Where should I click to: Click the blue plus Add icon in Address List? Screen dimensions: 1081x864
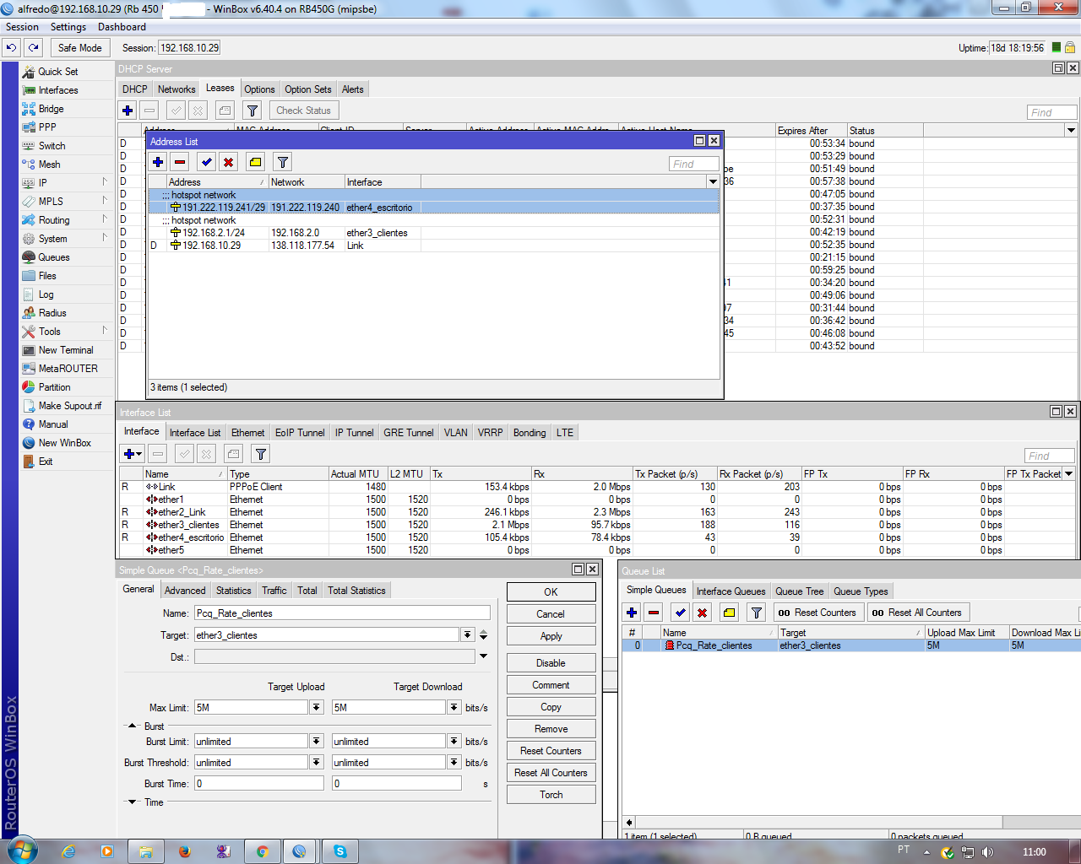[158, 162]
